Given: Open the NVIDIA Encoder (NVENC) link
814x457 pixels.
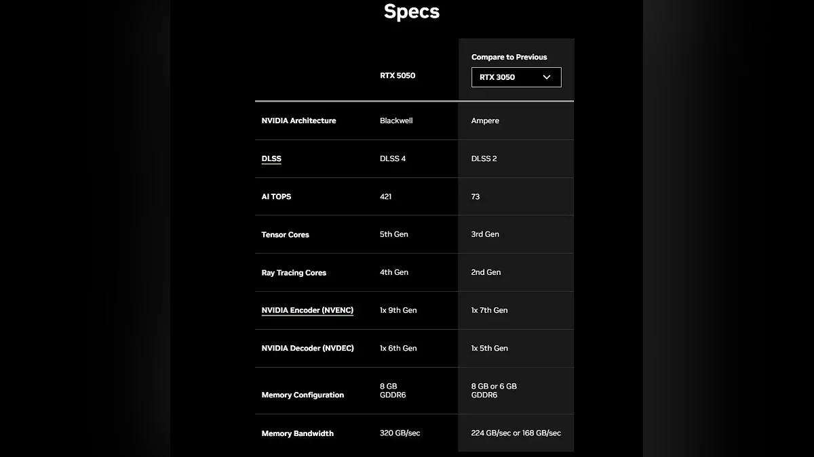Looking at the screenshot, I should (x=307, y=310).
